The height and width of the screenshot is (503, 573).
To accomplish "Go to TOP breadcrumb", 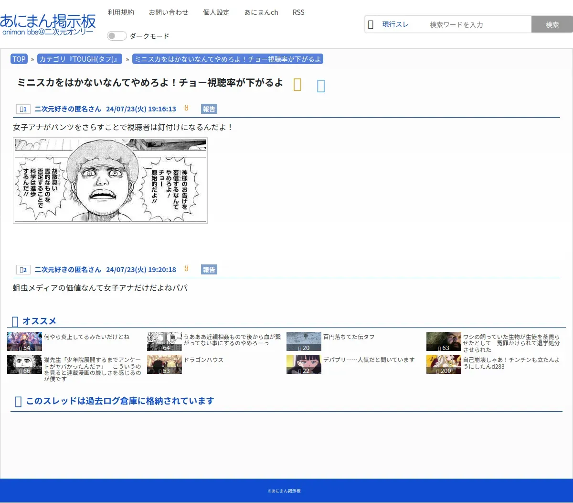I will point(19,59).
